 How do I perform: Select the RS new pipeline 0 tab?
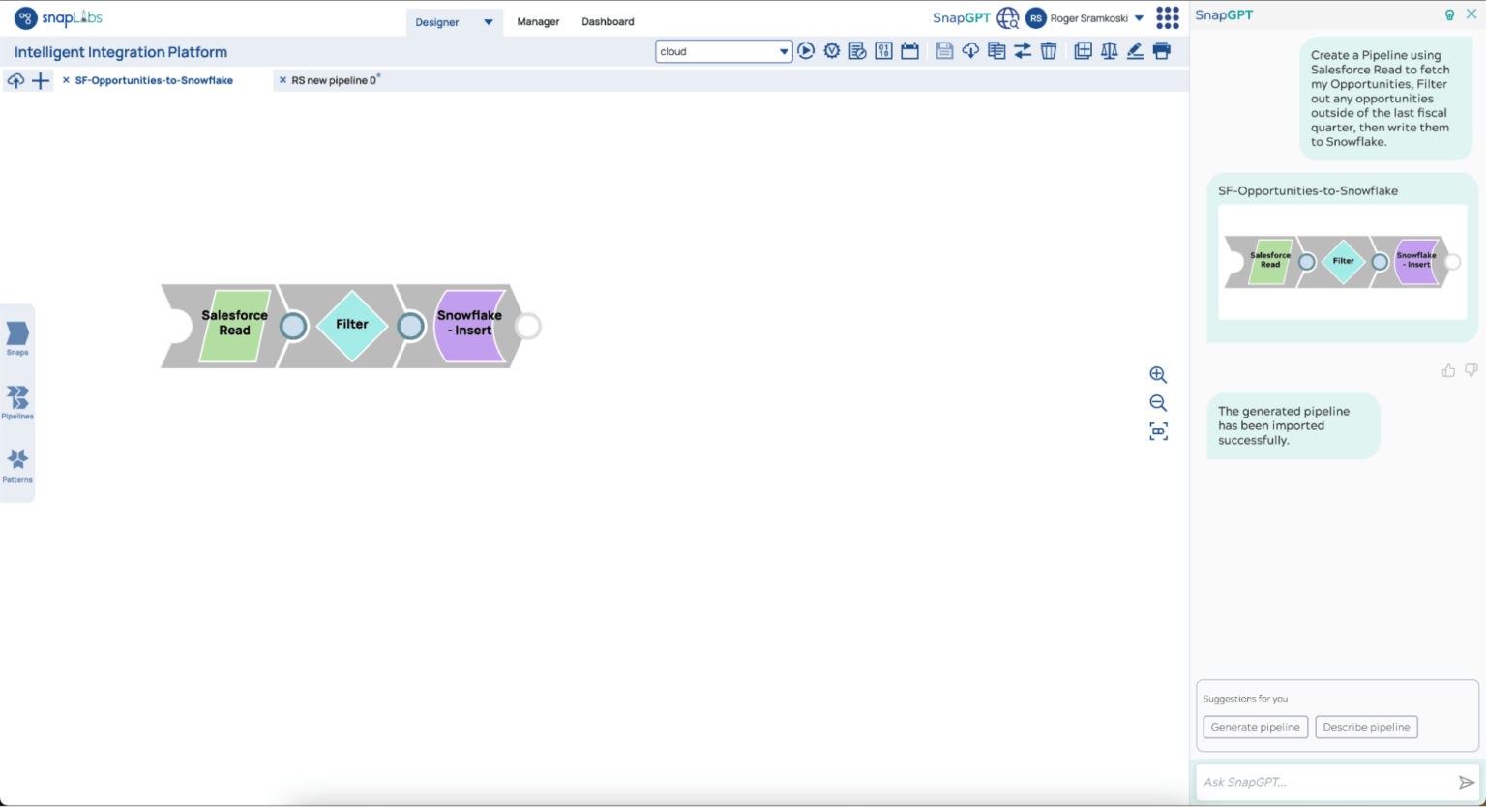point(333,80)
